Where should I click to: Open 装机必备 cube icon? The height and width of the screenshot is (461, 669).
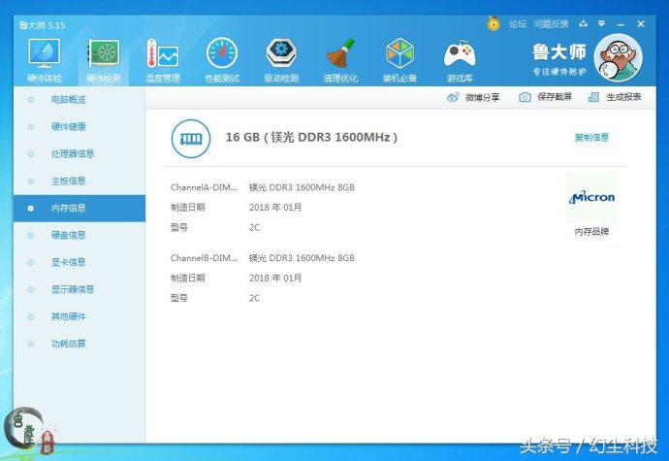(x=399, y=60)
